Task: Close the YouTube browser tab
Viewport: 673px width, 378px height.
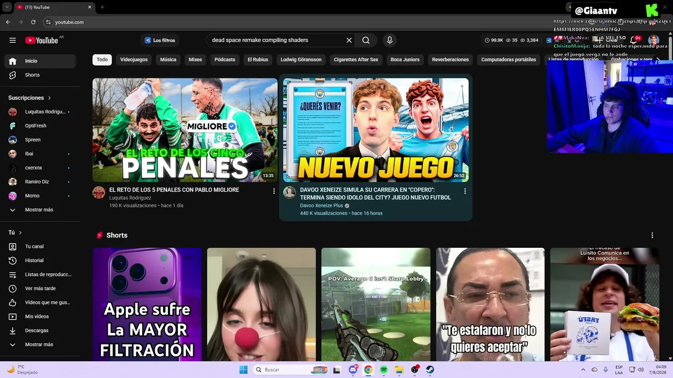Action: coord(89,7)
